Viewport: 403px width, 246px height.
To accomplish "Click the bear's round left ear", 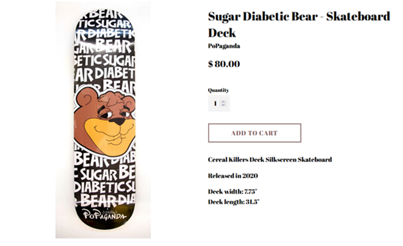I will [x=86, y=99].
